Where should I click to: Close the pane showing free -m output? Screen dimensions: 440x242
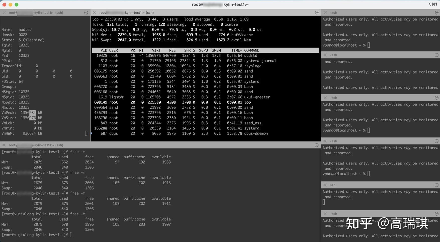click(x=4, y=145)
